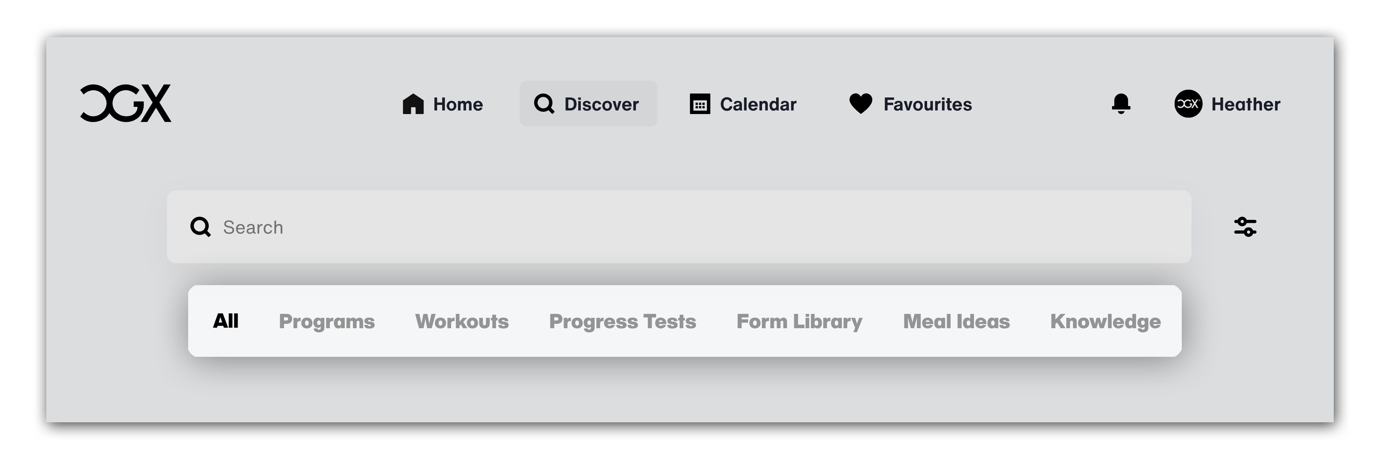Click the search bar magnifier icon
The height and width of the screenshot is (464, 1383).
pyautogui.click(x=200, y=227)
